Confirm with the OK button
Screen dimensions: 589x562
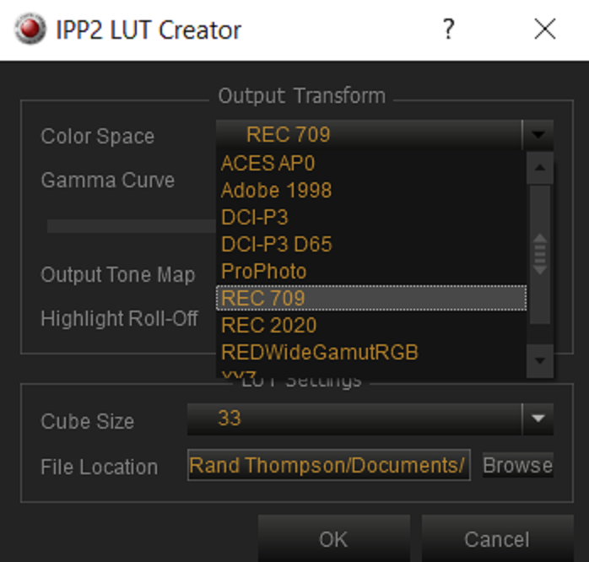334,539
